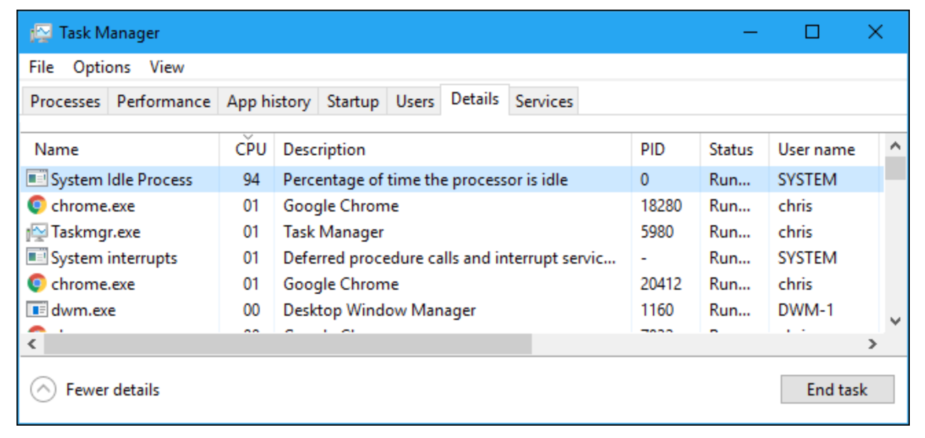
Task: Select the System Idle Process row name
Action: [x=122, y=180]
